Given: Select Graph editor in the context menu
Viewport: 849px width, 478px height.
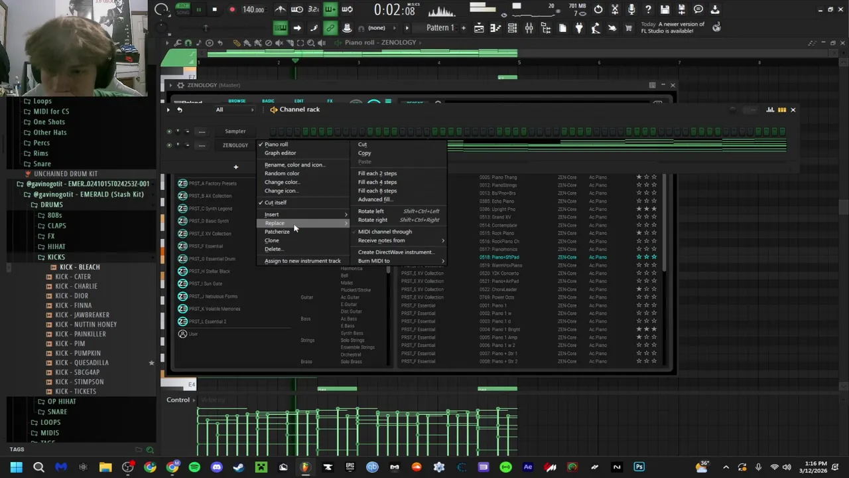Looking at the screenshot, I should click(280, 153).
